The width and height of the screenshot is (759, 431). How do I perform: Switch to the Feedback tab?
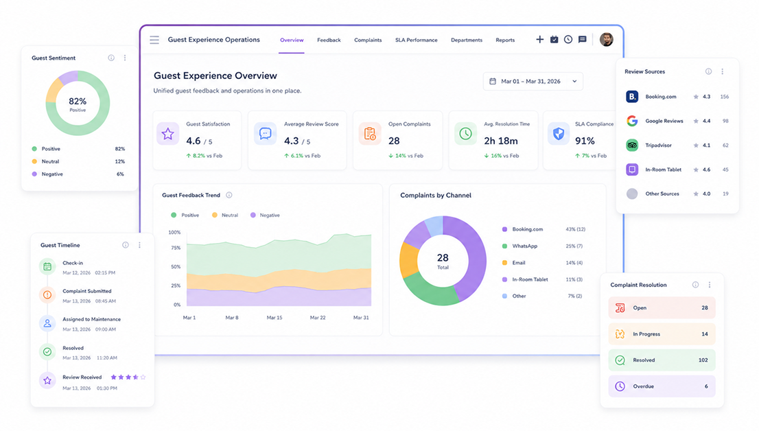coord(329,40)
